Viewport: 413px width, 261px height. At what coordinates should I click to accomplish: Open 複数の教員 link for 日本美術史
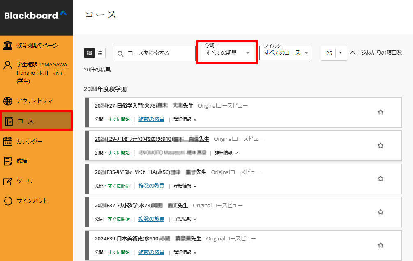pos(152,252)
